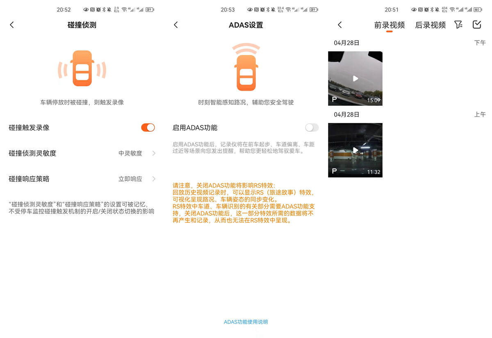Play the 15:09 parking lot video
Viewport: 492px width, 338px height.
coord(355,78)
